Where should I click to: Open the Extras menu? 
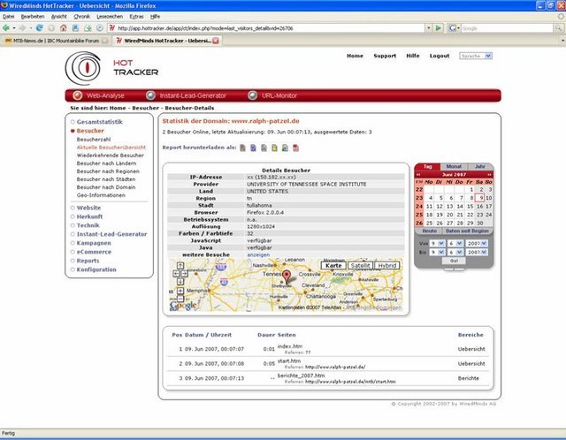tap(136, 17)
